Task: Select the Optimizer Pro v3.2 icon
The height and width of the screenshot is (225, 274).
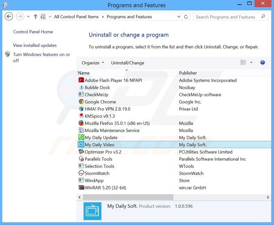Action: 81,152
